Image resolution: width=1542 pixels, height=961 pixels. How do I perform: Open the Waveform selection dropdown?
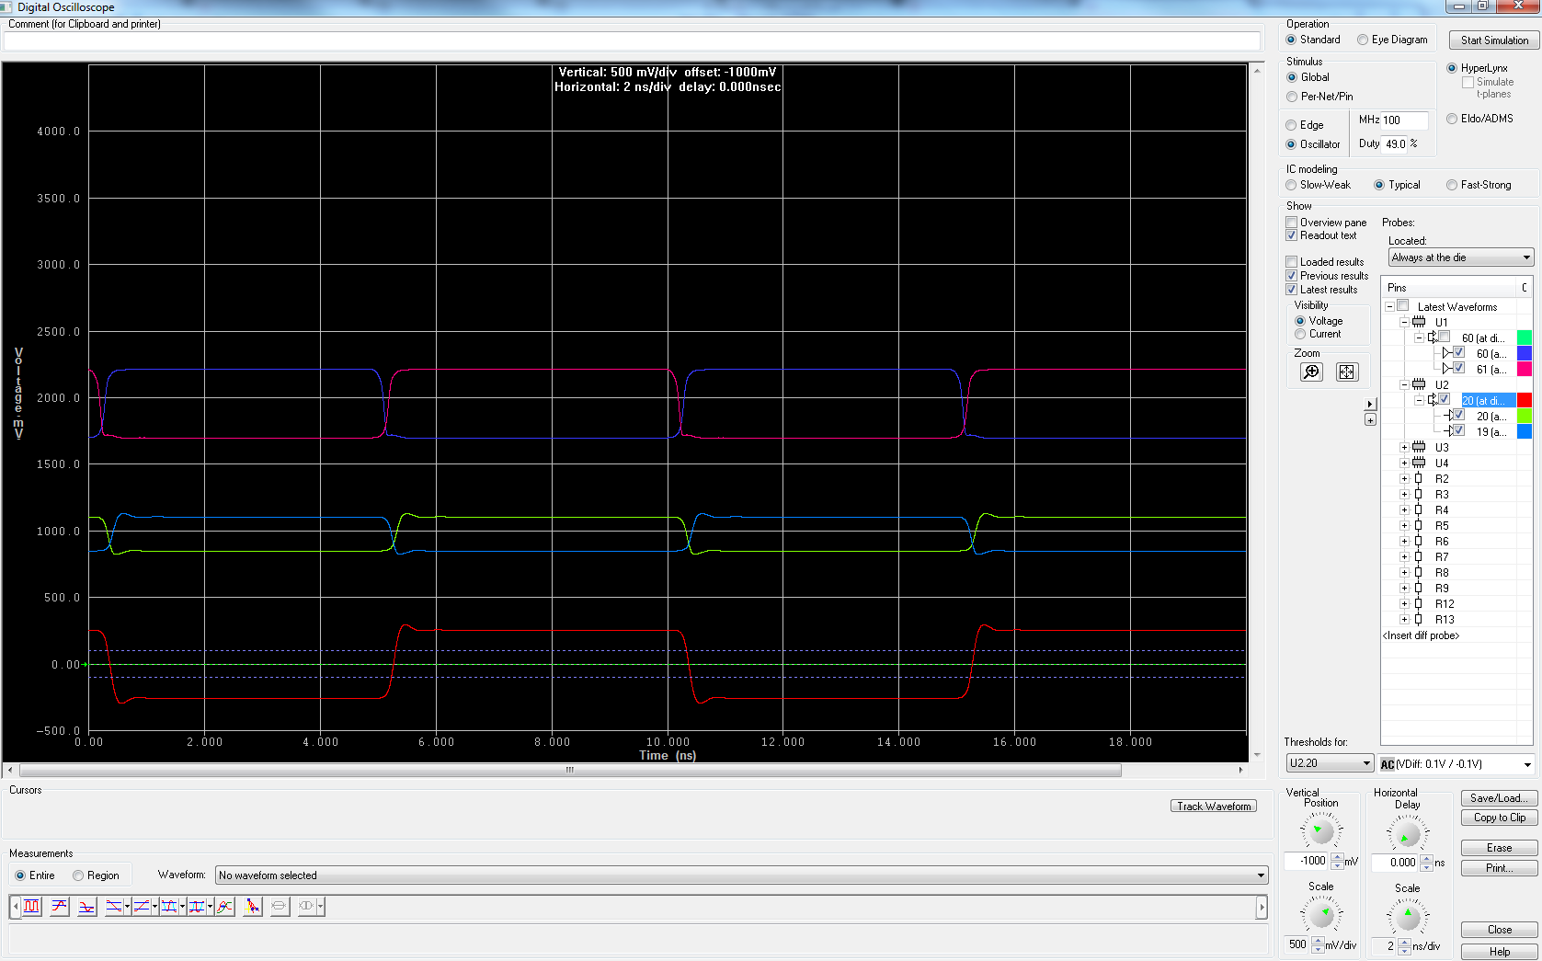pos(742,875)
